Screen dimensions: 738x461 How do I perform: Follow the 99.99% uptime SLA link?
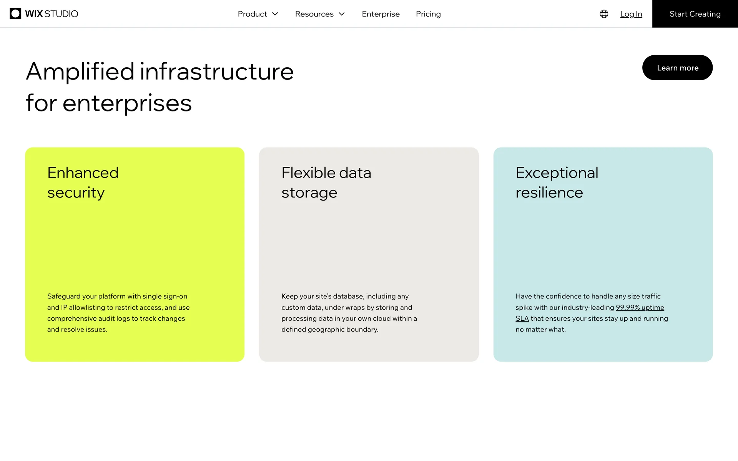tap(640, 308)
